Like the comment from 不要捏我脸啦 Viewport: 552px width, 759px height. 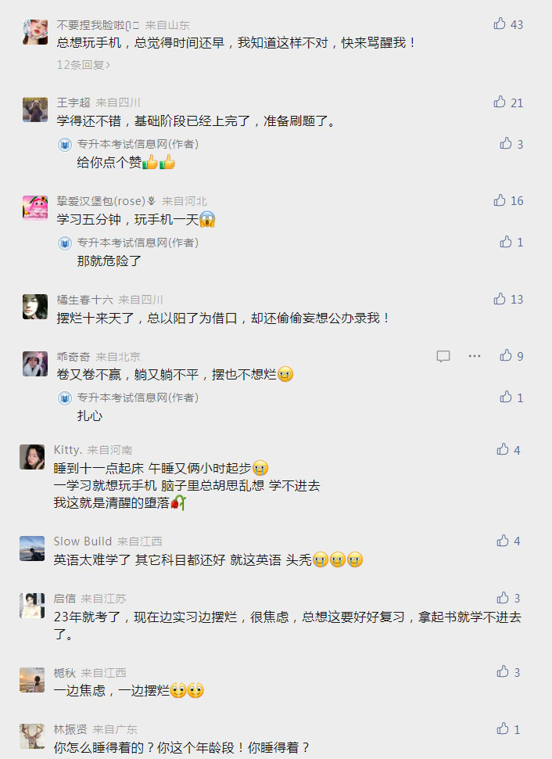tap(500, 23)
